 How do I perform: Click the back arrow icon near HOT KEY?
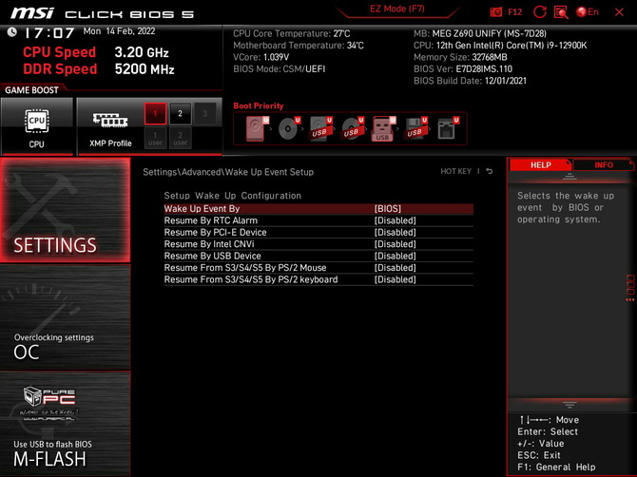(x=490, y=171)
